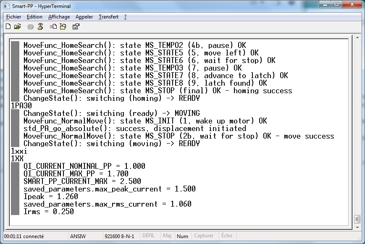Click the terminal line reading Irms = 0.250
The width and height of the screenshot is (365, 244).
click(49, 212)
